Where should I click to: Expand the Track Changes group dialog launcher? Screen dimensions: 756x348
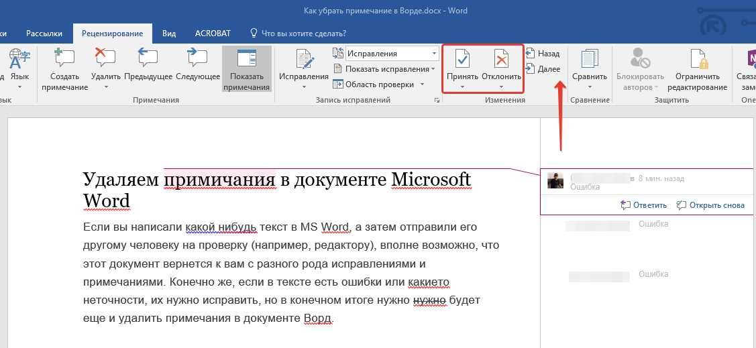pos(437,100)
